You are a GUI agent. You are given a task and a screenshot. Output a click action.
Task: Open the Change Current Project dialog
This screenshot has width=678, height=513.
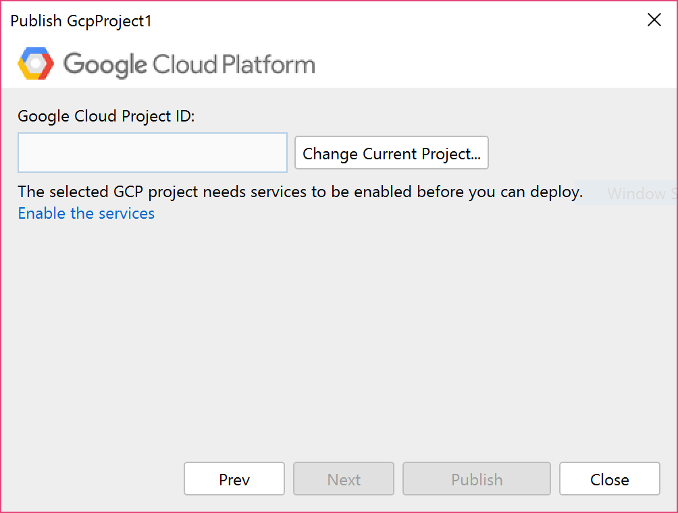click(392, 153)
